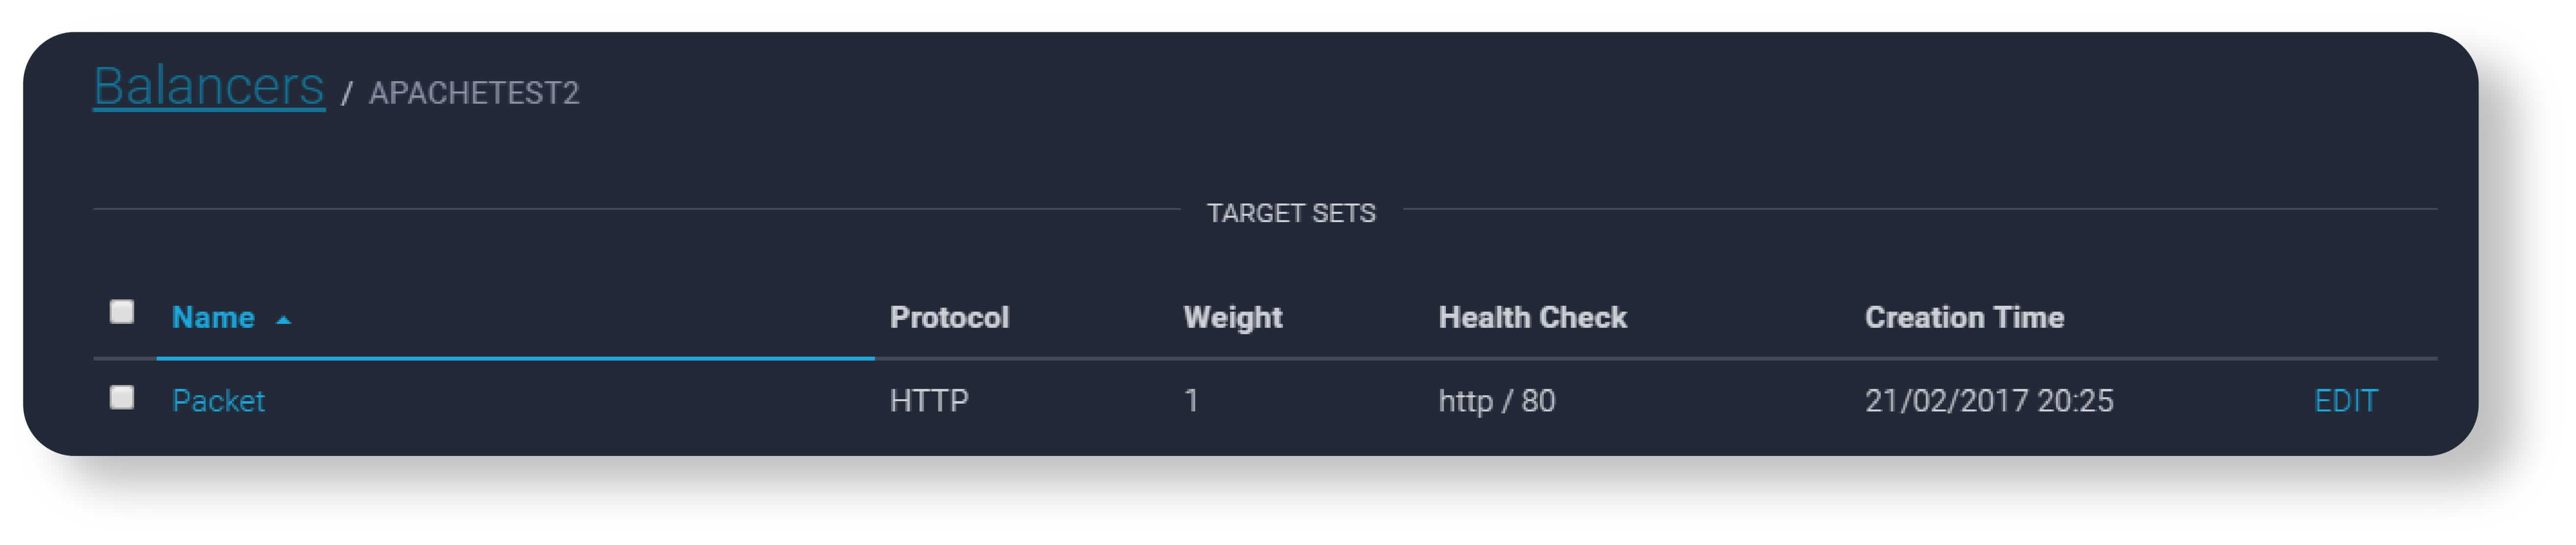Check the Packet row checkbox
2576x545 pixels.
[122, 398]
